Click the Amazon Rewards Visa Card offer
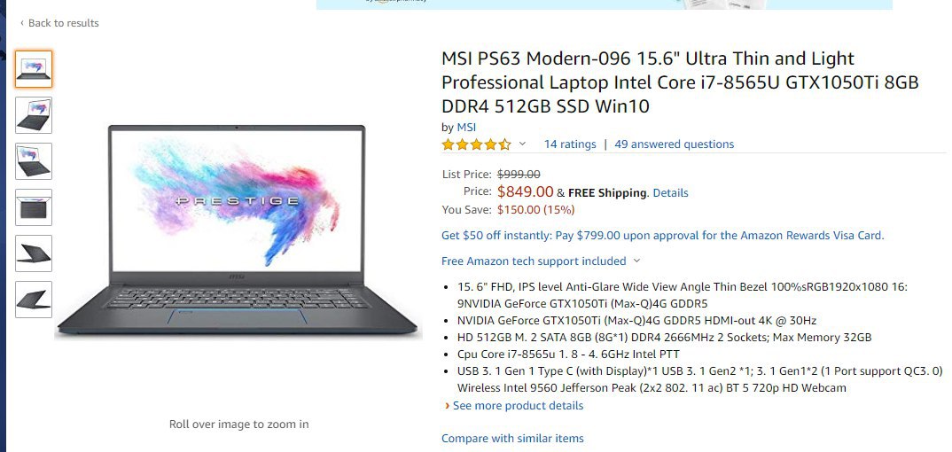Screen dimensions: 952x452 (x=662, y=236)
